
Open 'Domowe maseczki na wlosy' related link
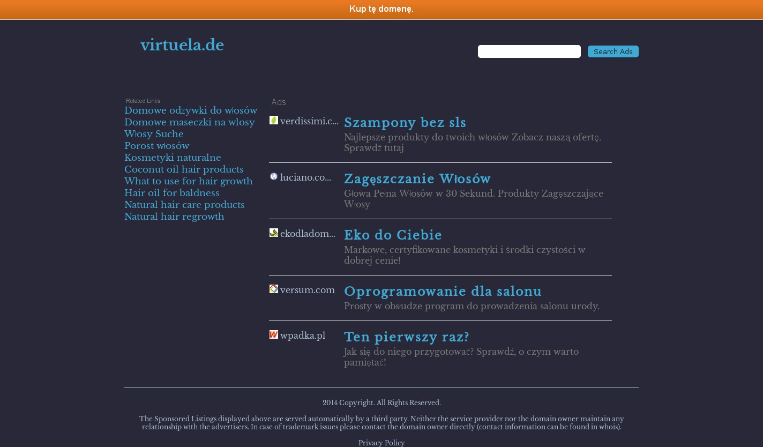[x=190, y=122]
